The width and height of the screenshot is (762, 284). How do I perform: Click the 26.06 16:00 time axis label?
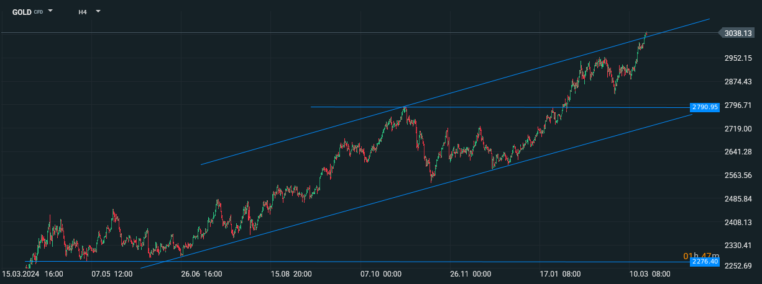point(201,273)
